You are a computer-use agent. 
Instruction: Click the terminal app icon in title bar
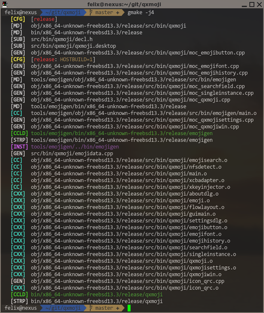pyautogui.click(x=5, y=4)
